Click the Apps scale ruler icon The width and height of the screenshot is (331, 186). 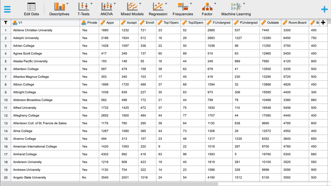pos(103,23)
